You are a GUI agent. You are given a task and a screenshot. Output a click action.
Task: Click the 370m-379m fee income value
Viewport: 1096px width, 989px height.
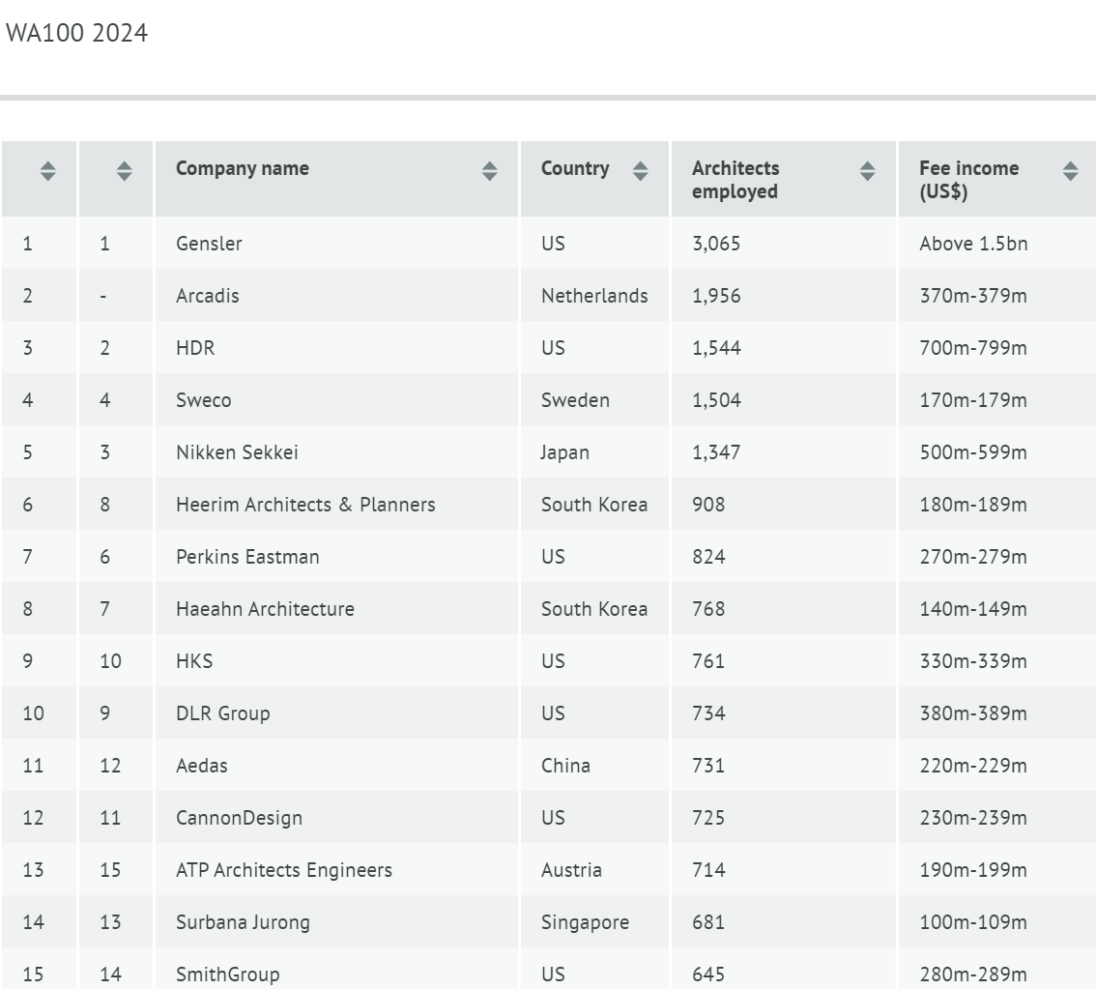(973, 296)
